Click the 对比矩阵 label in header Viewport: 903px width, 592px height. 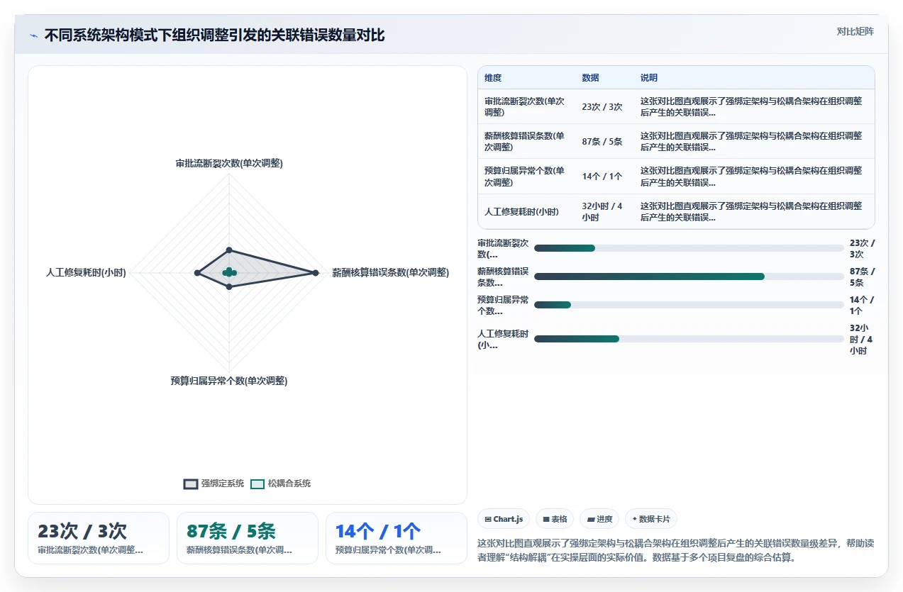click(x=855, y=32)
